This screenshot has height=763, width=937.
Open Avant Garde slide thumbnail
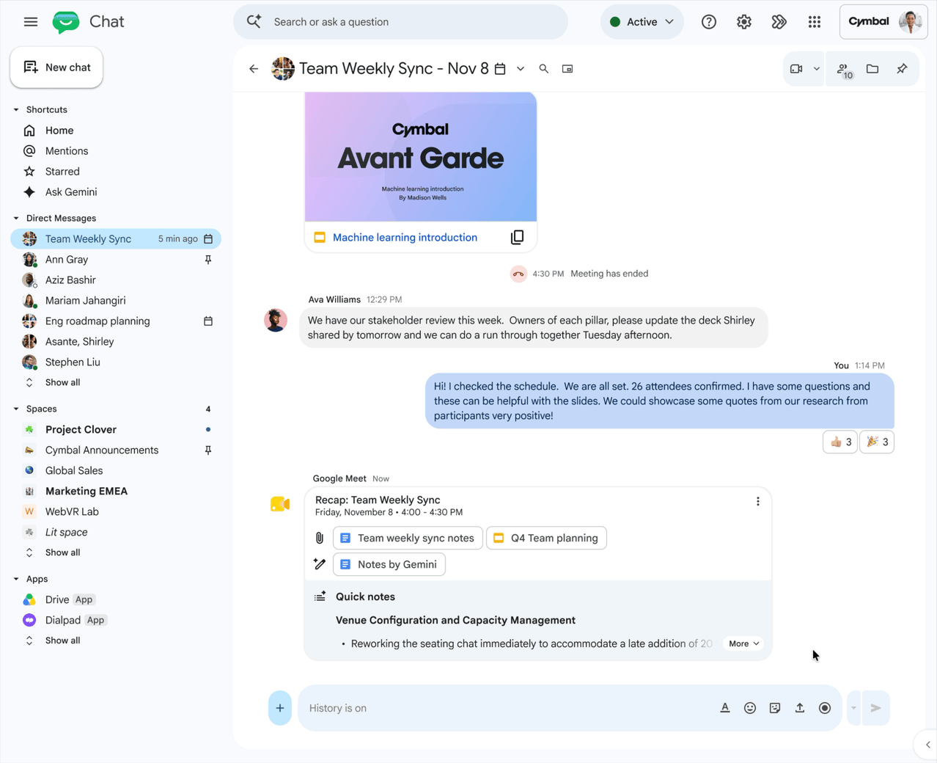[x=421, y=157]
